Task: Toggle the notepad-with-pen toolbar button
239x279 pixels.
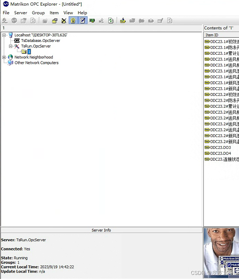Action: pos(83,21)
